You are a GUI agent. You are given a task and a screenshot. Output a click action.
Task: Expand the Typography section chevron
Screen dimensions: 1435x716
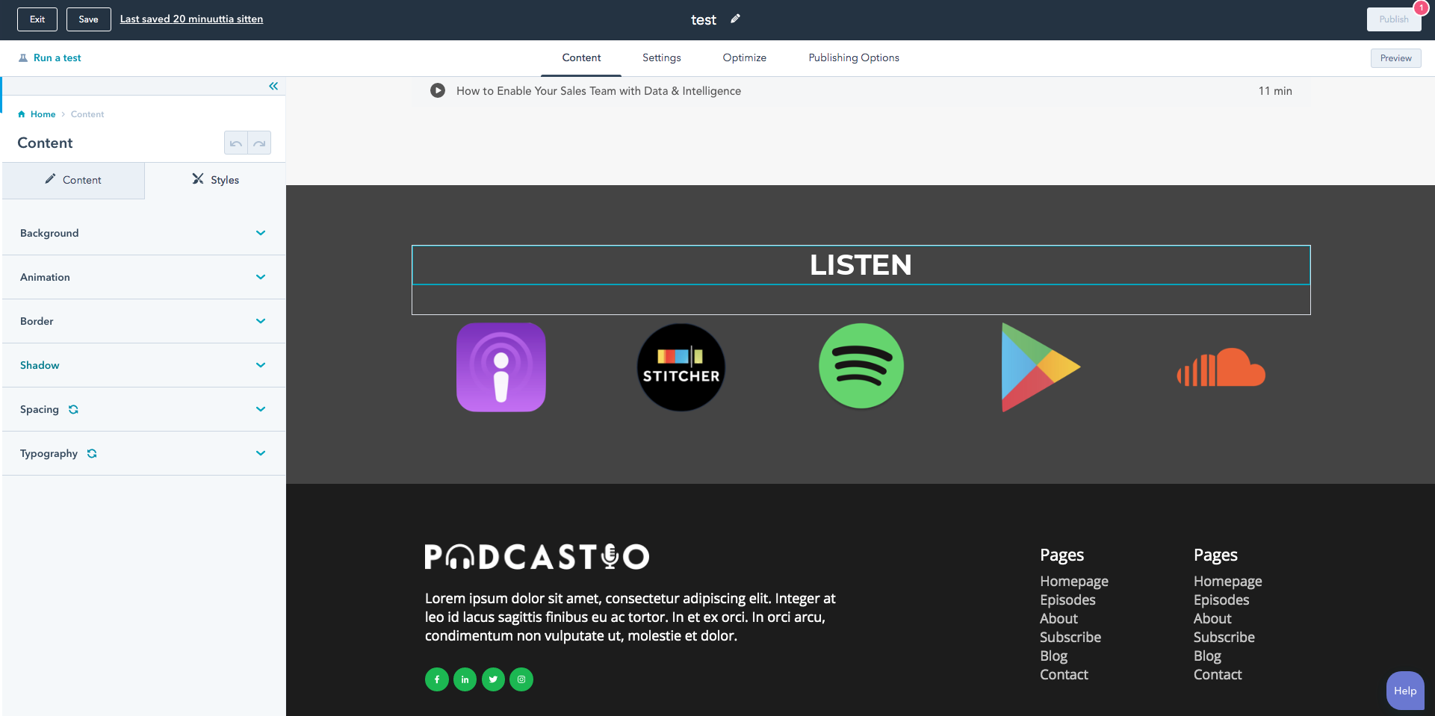[261, 453]
